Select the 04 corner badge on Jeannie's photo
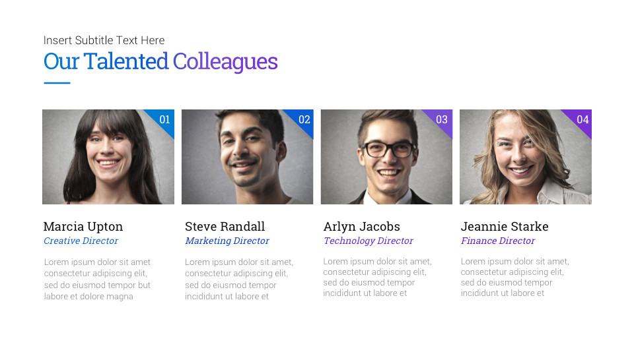This screenshot has width=634, height=356. click(582, 119)
